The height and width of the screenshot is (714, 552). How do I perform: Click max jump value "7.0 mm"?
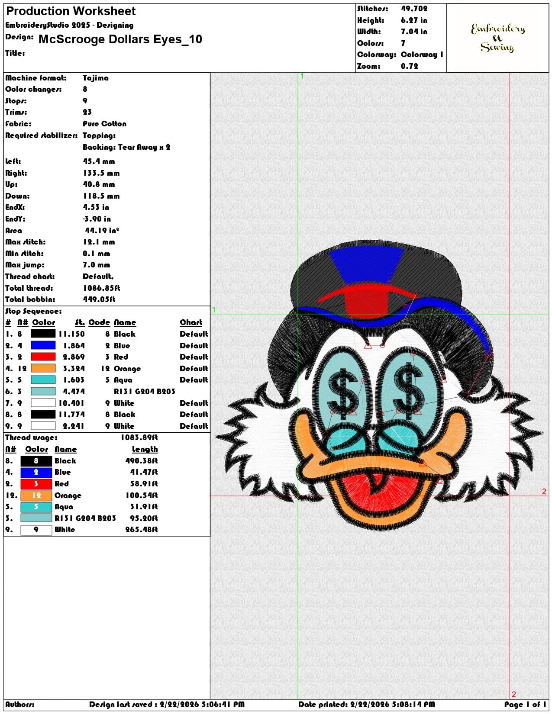pyautogui.click(x=96, y=265)
